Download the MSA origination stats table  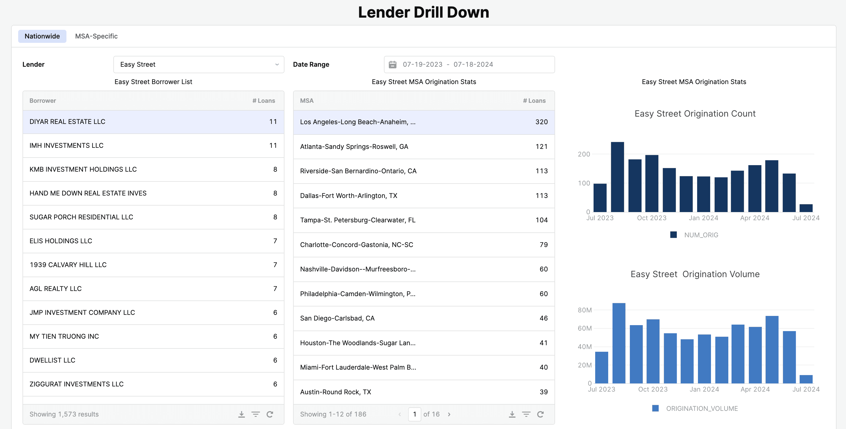512,414
